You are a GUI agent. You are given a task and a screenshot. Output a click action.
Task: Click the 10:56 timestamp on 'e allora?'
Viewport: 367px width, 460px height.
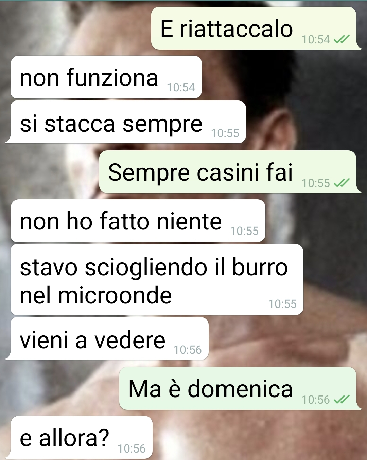click(x=132, y=448)
